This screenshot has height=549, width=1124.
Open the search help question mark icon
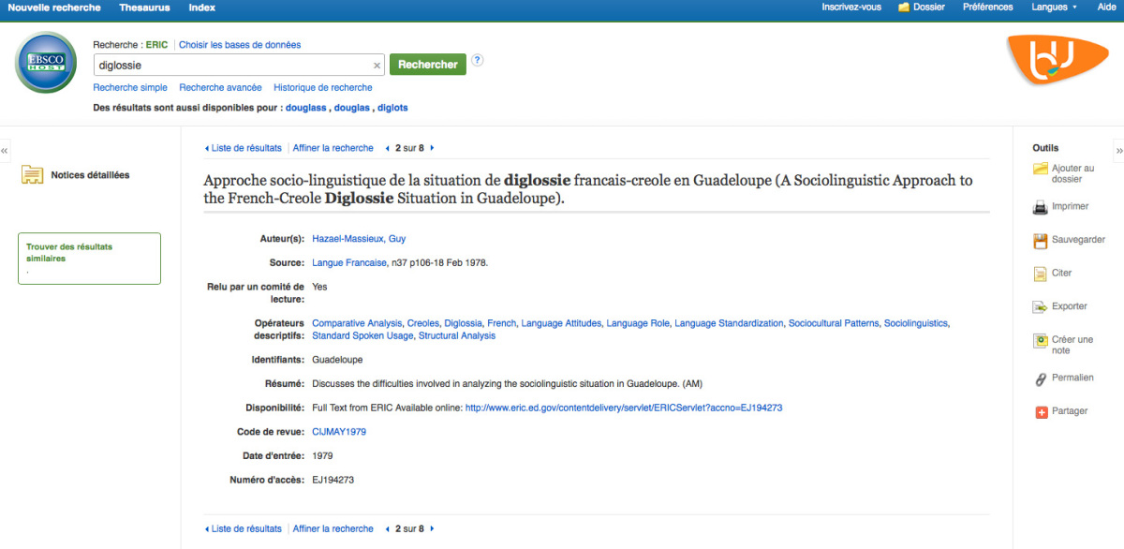point(478,61)
